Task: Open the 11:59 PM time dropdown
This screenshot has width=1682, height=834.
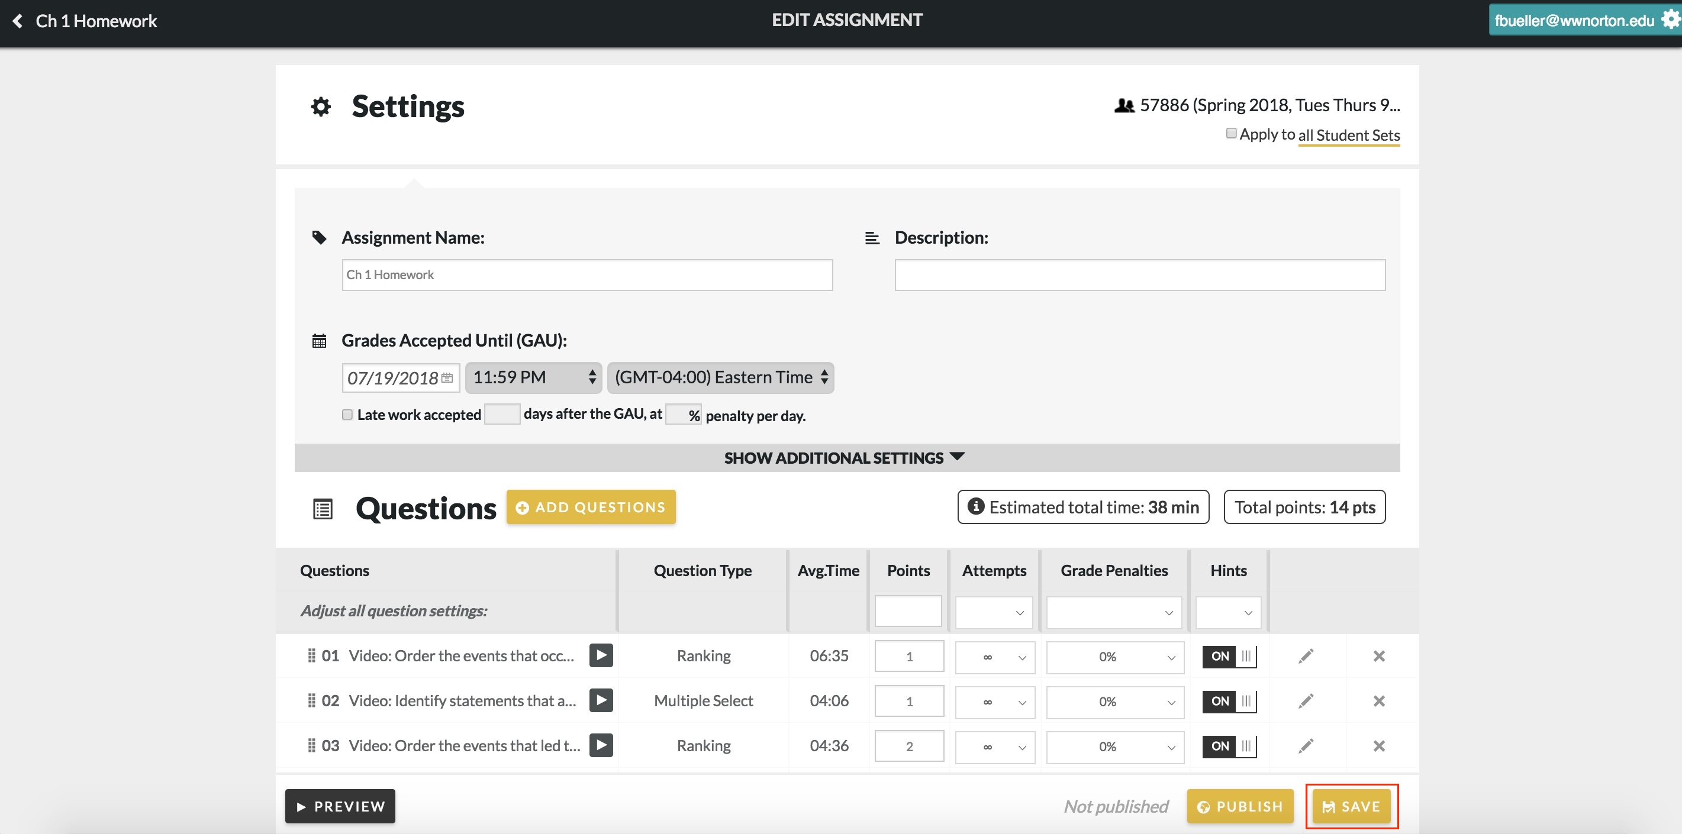Action: [533, 378]
